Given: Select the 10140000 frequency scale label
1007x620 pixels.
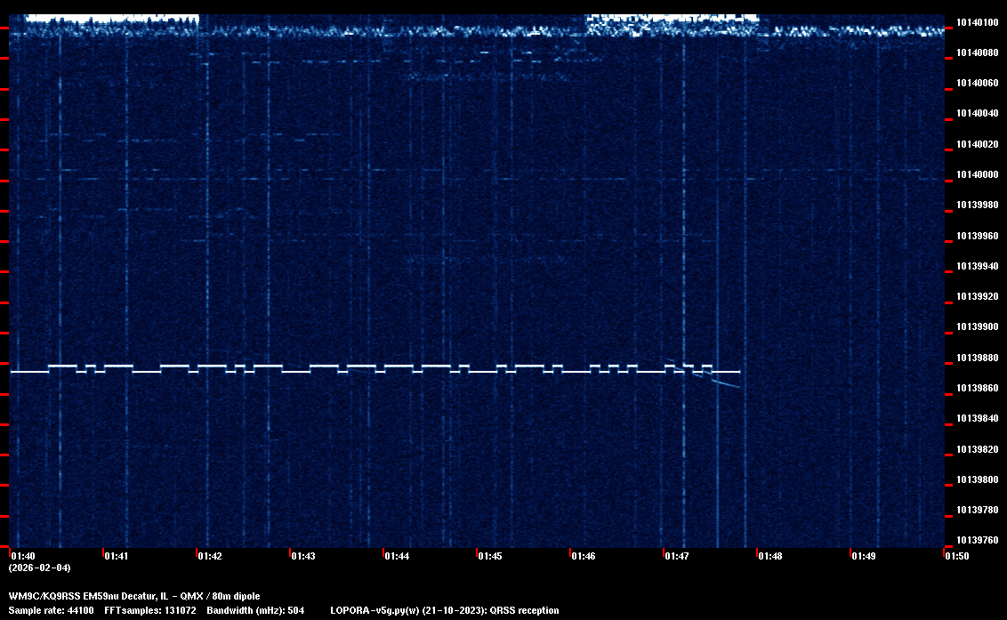Looking at the screenshot, I should click(975, 175).
